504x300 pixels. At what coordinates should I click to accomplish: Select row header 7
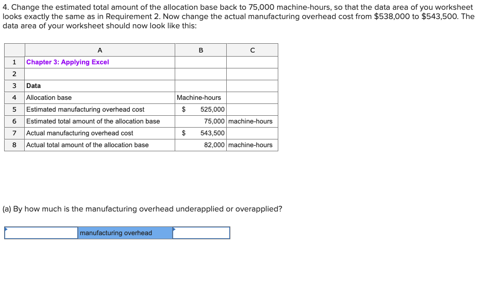click(x=14, y=133)
